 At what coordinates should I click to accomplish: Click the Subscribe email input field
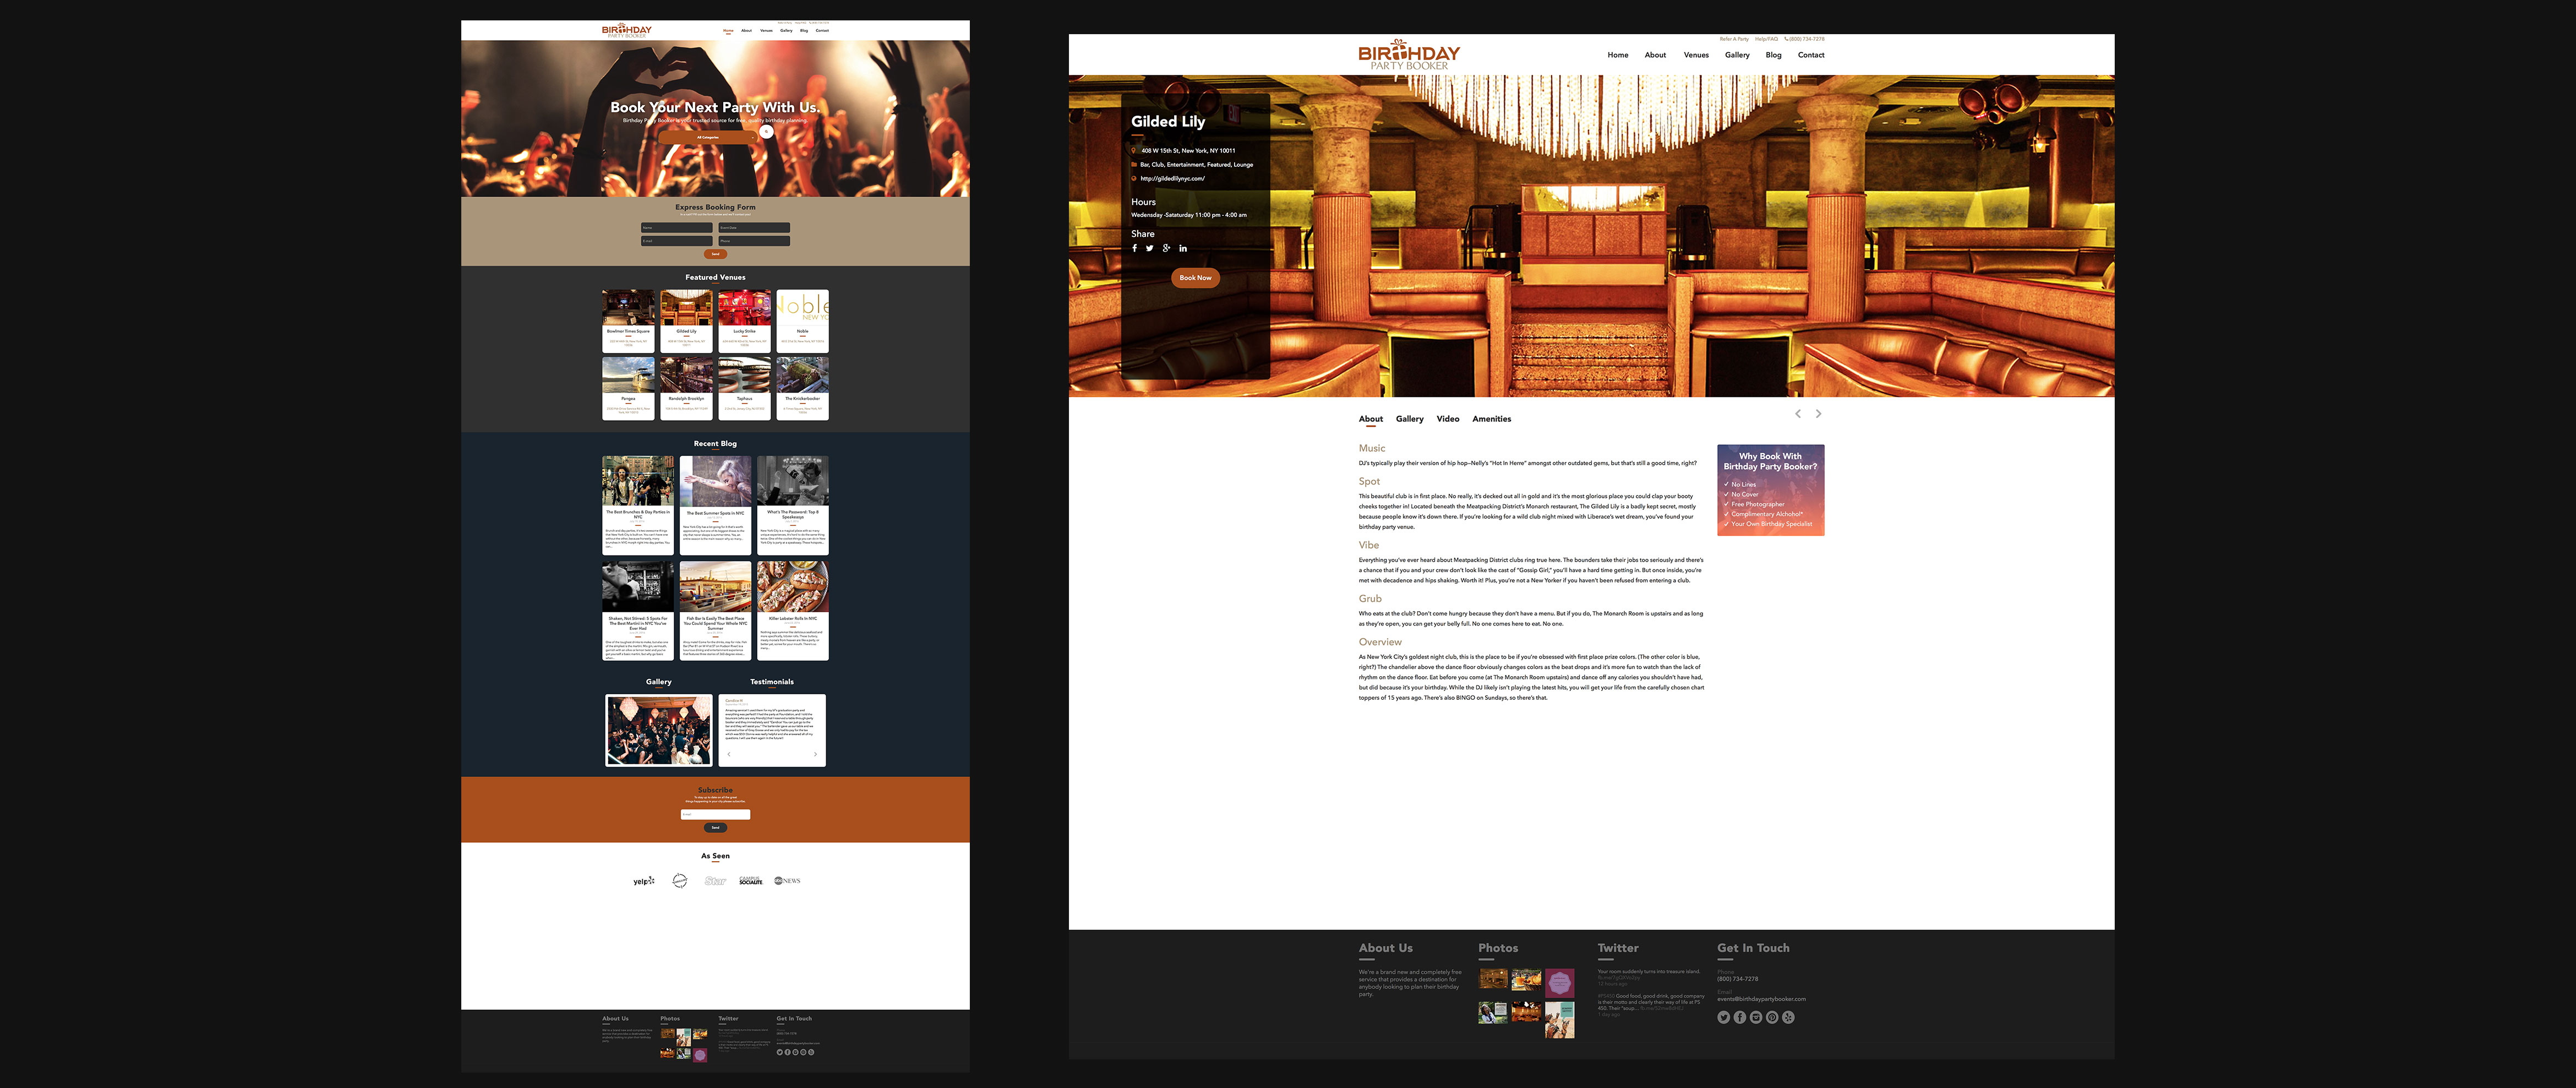click(x=715, y=814)
